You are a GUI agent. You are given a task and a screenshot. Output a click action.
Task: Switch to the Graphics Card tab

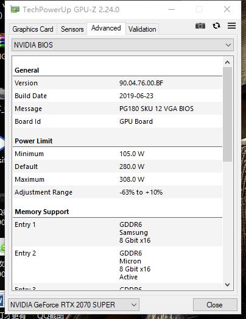(33, 29)
